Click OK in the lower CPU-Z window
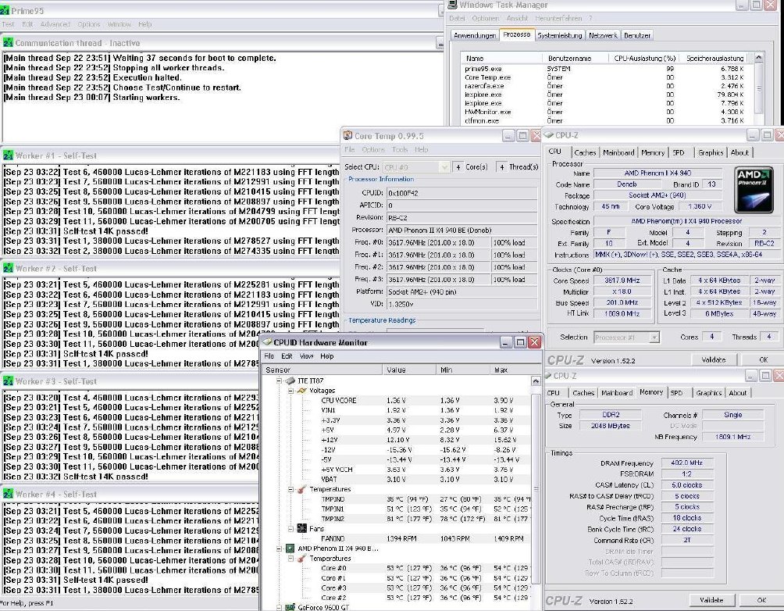 [x=761, y=600]
